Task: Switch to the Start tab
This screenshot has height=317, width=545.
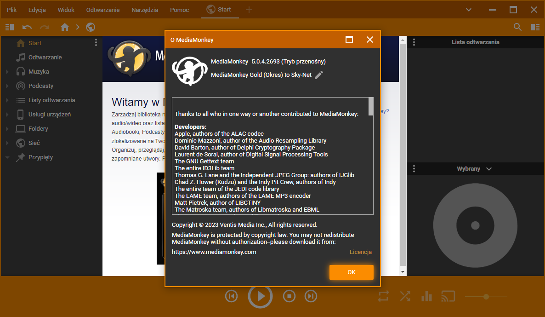Action: (219, 10)
